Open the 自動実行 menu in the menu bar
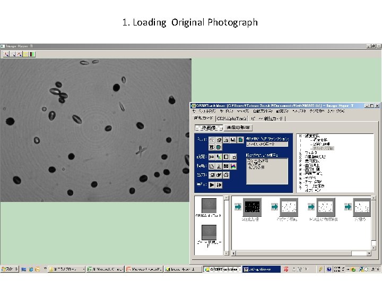Image resolution: width=382 pixels, height=287 pixels. 263,111
